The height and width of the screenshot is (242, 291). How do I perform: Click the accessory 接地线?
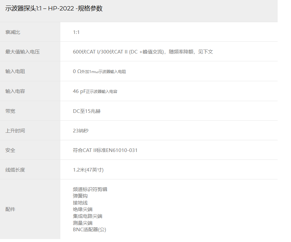click(80, 203)
